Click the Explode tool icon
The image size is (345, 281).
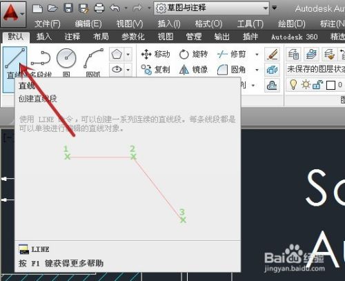[x=272, y=70]
